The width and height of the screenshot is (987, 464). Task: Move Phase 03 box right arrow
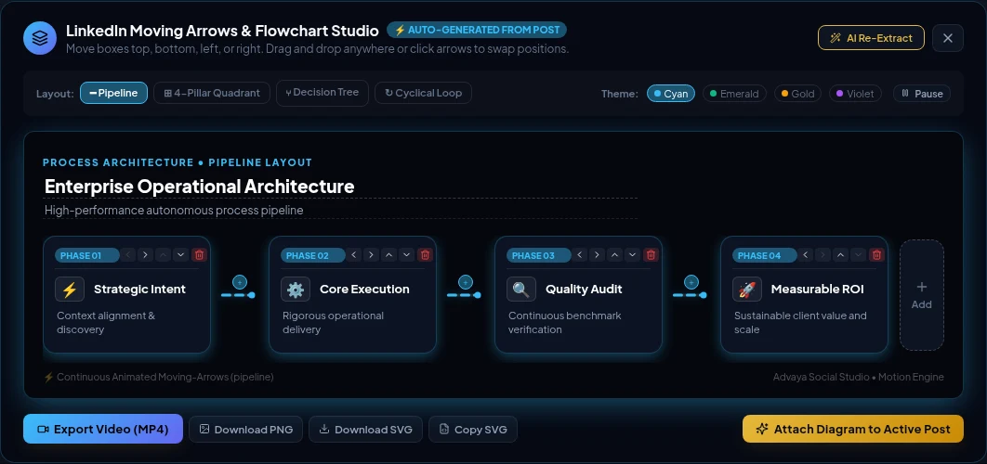coord(598,254)
